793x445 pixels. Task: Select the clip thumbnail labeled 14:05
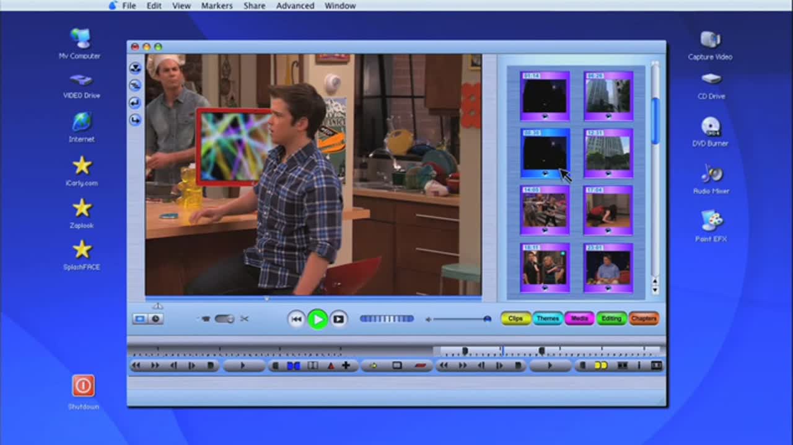545,209
